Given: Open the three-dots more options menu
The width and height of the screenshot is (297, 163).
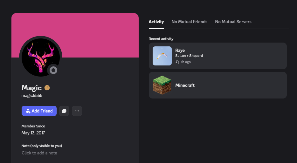Looking at the screenshot, I should coord(77,111).
